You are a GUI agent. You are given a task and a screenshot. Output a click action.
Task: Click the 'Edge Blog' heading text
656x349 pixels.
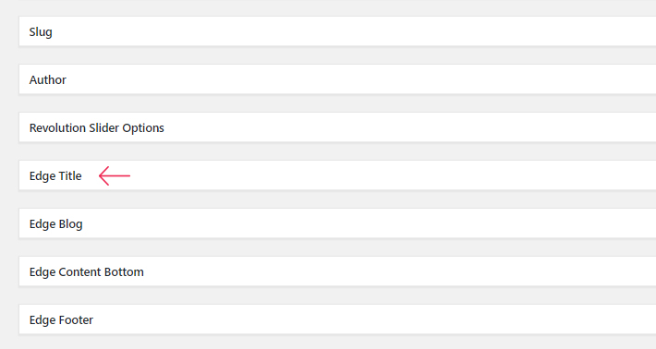pyautogui.click(x=55, y=224)
